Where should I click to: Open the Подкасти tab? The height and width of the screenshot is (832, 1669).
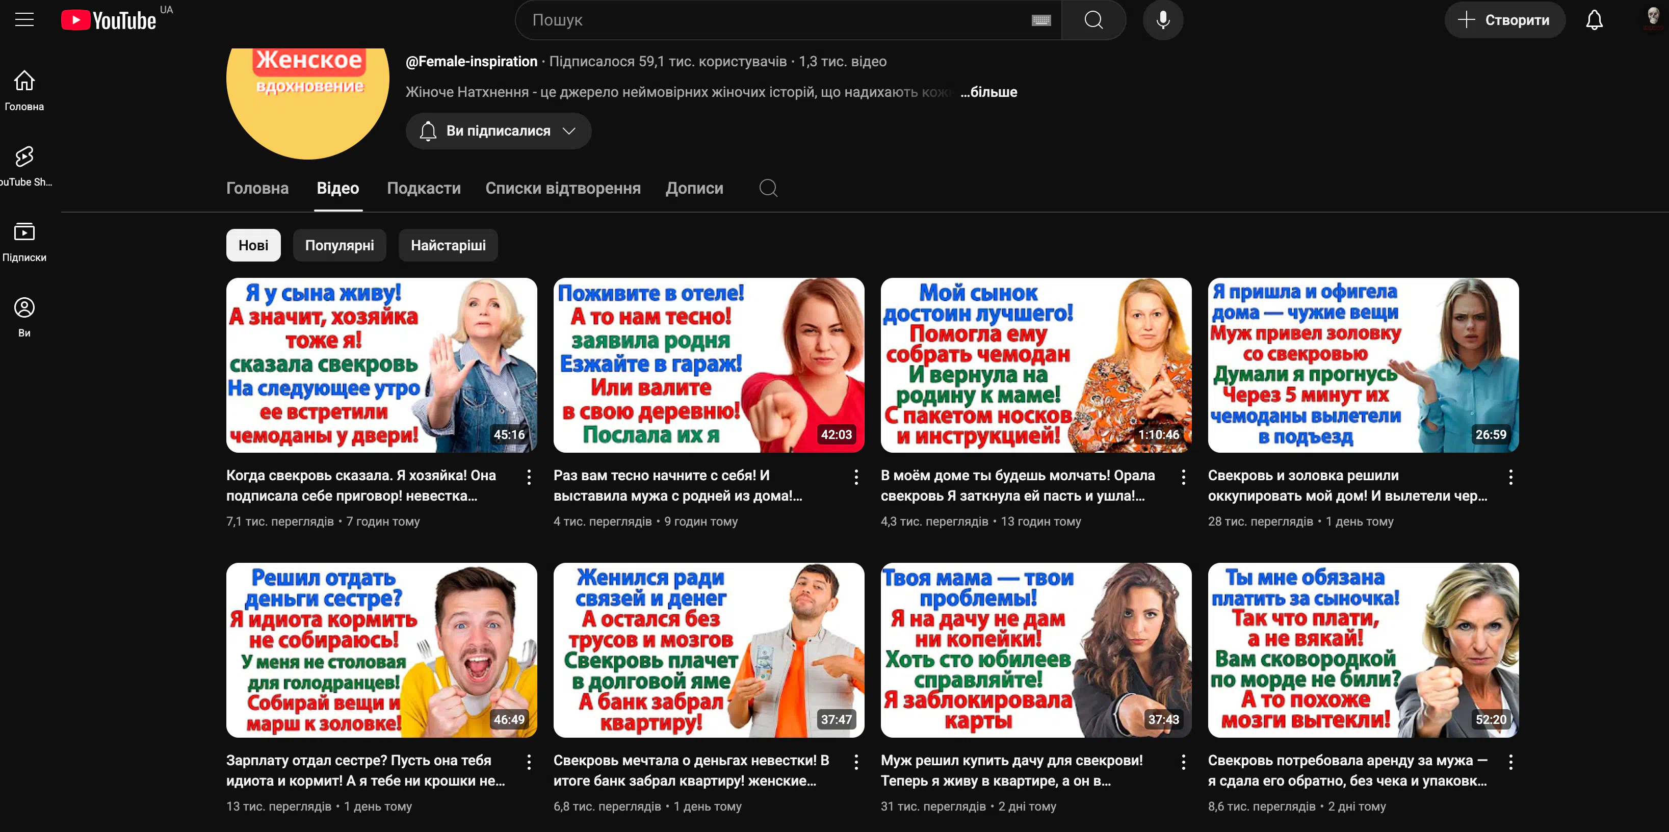(x=424, y=188)
